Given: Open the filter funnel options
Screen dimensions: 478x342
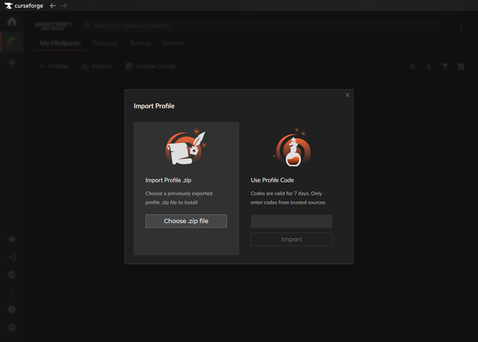Looking at the screenshot, I should pos(445,67).
